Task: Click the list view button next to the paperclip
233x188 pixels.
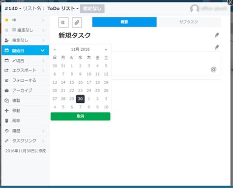Action: (x=63, y=23)
